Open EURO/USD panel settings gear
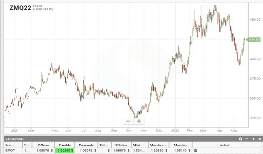The width and height of the screenshot is (263, 154). 240,139
